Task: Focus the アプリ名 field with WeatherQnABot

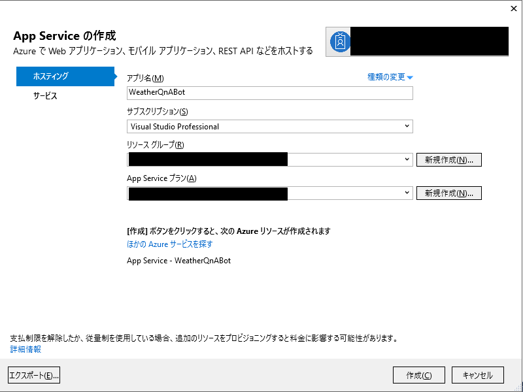Action: click(x=270, y=93)
